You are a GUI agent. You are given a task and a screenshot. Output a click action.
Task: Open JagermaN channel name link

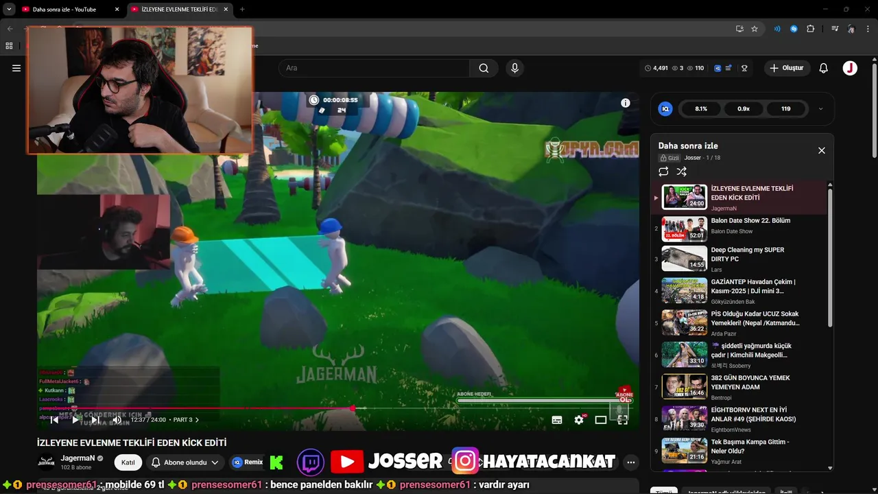(78, 458)
